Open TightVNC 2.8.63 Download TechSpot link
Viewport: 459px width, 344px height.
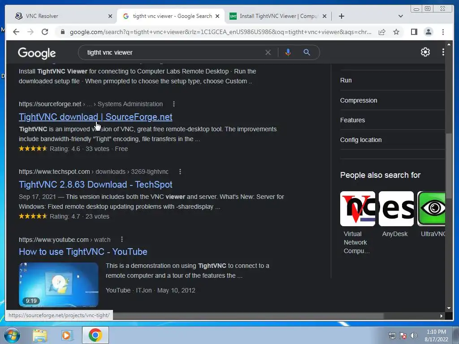coord(95,185)
